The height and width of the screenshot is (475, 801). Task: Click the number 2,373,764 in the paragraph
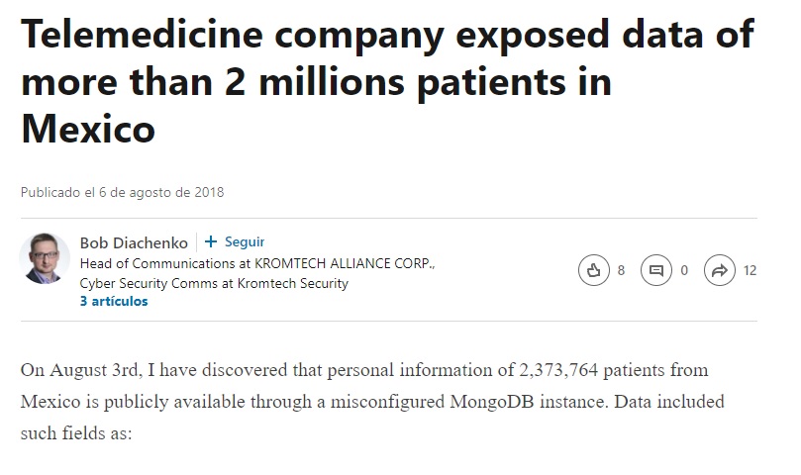[558, 370]
